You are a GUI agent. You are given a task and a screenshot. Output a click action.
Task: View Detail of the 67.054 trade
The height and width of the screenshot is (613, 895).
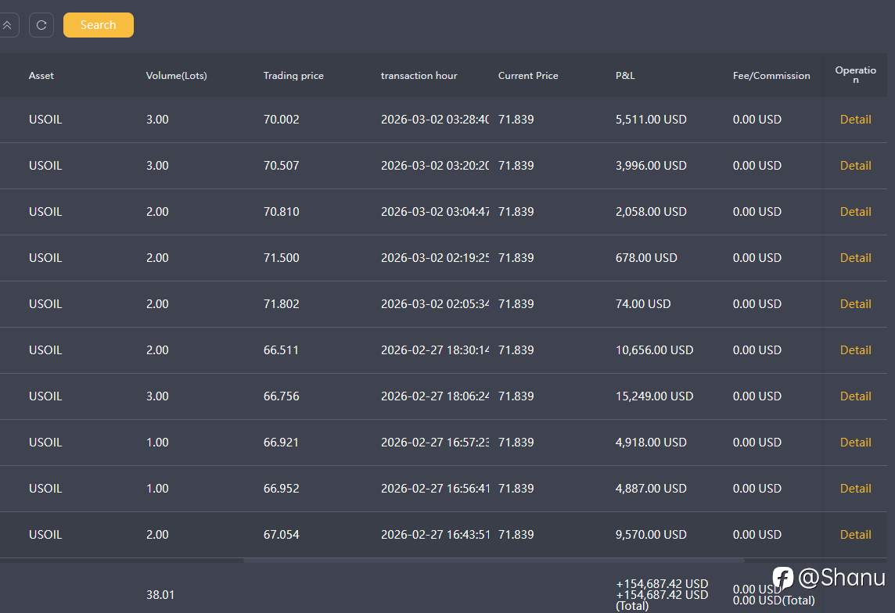click(x=855, y=535)
